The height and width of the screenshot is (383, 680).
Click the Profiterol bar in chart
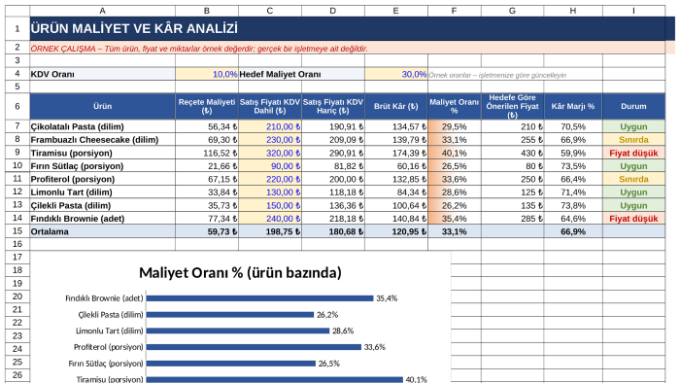(254, 347)
